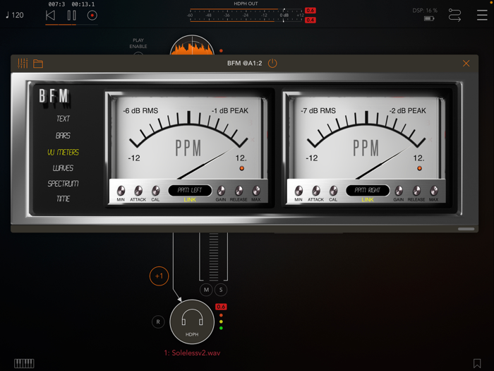Open the hamburger main menu
Screen dimensions: 494x371
point(482,15)
